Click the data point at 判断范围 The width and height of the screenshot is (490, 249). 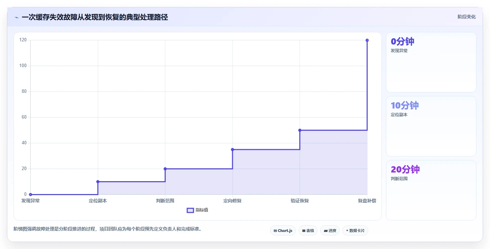[165, 169]
